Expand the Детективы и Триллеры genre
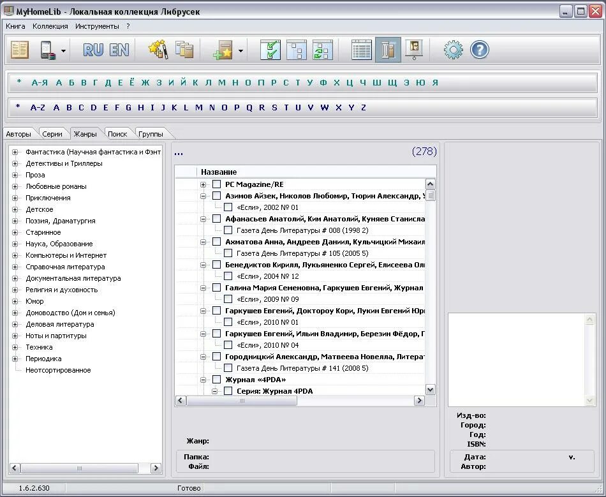This screenshot has width=606, height=497. tap(15, 163)
